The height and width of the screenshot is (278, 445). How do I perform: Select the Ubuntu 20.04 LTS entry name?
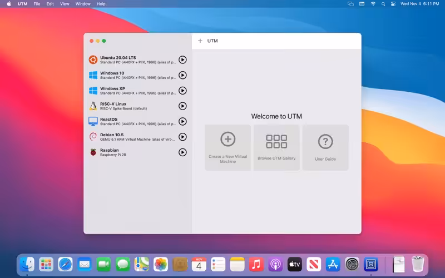click(118, 58)
